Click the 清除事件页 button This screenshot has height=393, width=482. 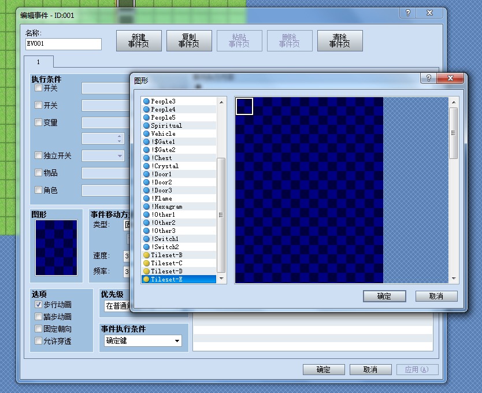tap(340, 40)
